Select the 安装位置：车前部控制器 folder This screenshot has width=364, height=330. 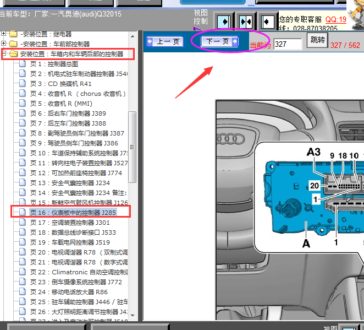[55, 44]
